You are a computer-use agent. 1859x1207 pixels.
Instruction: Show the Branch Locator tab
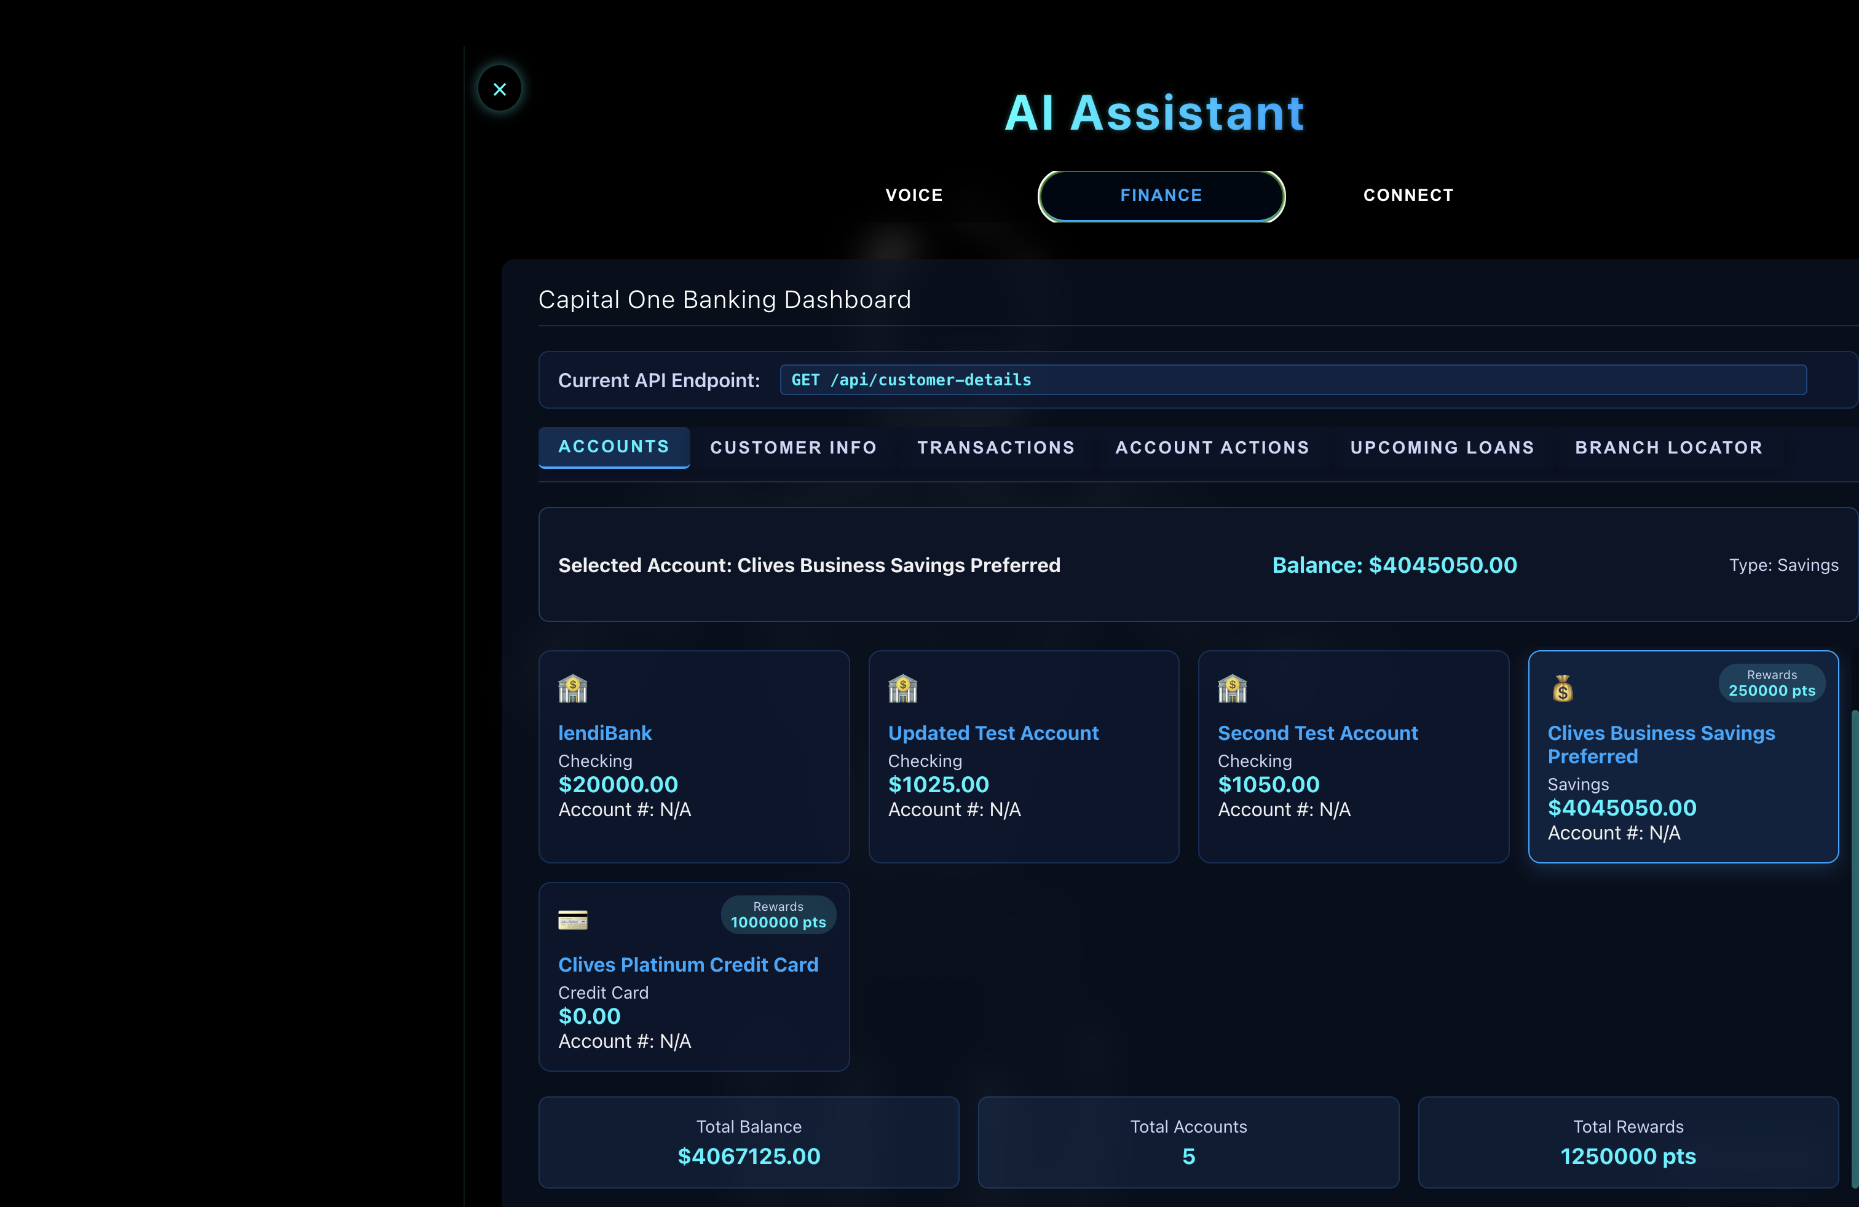1668,447
